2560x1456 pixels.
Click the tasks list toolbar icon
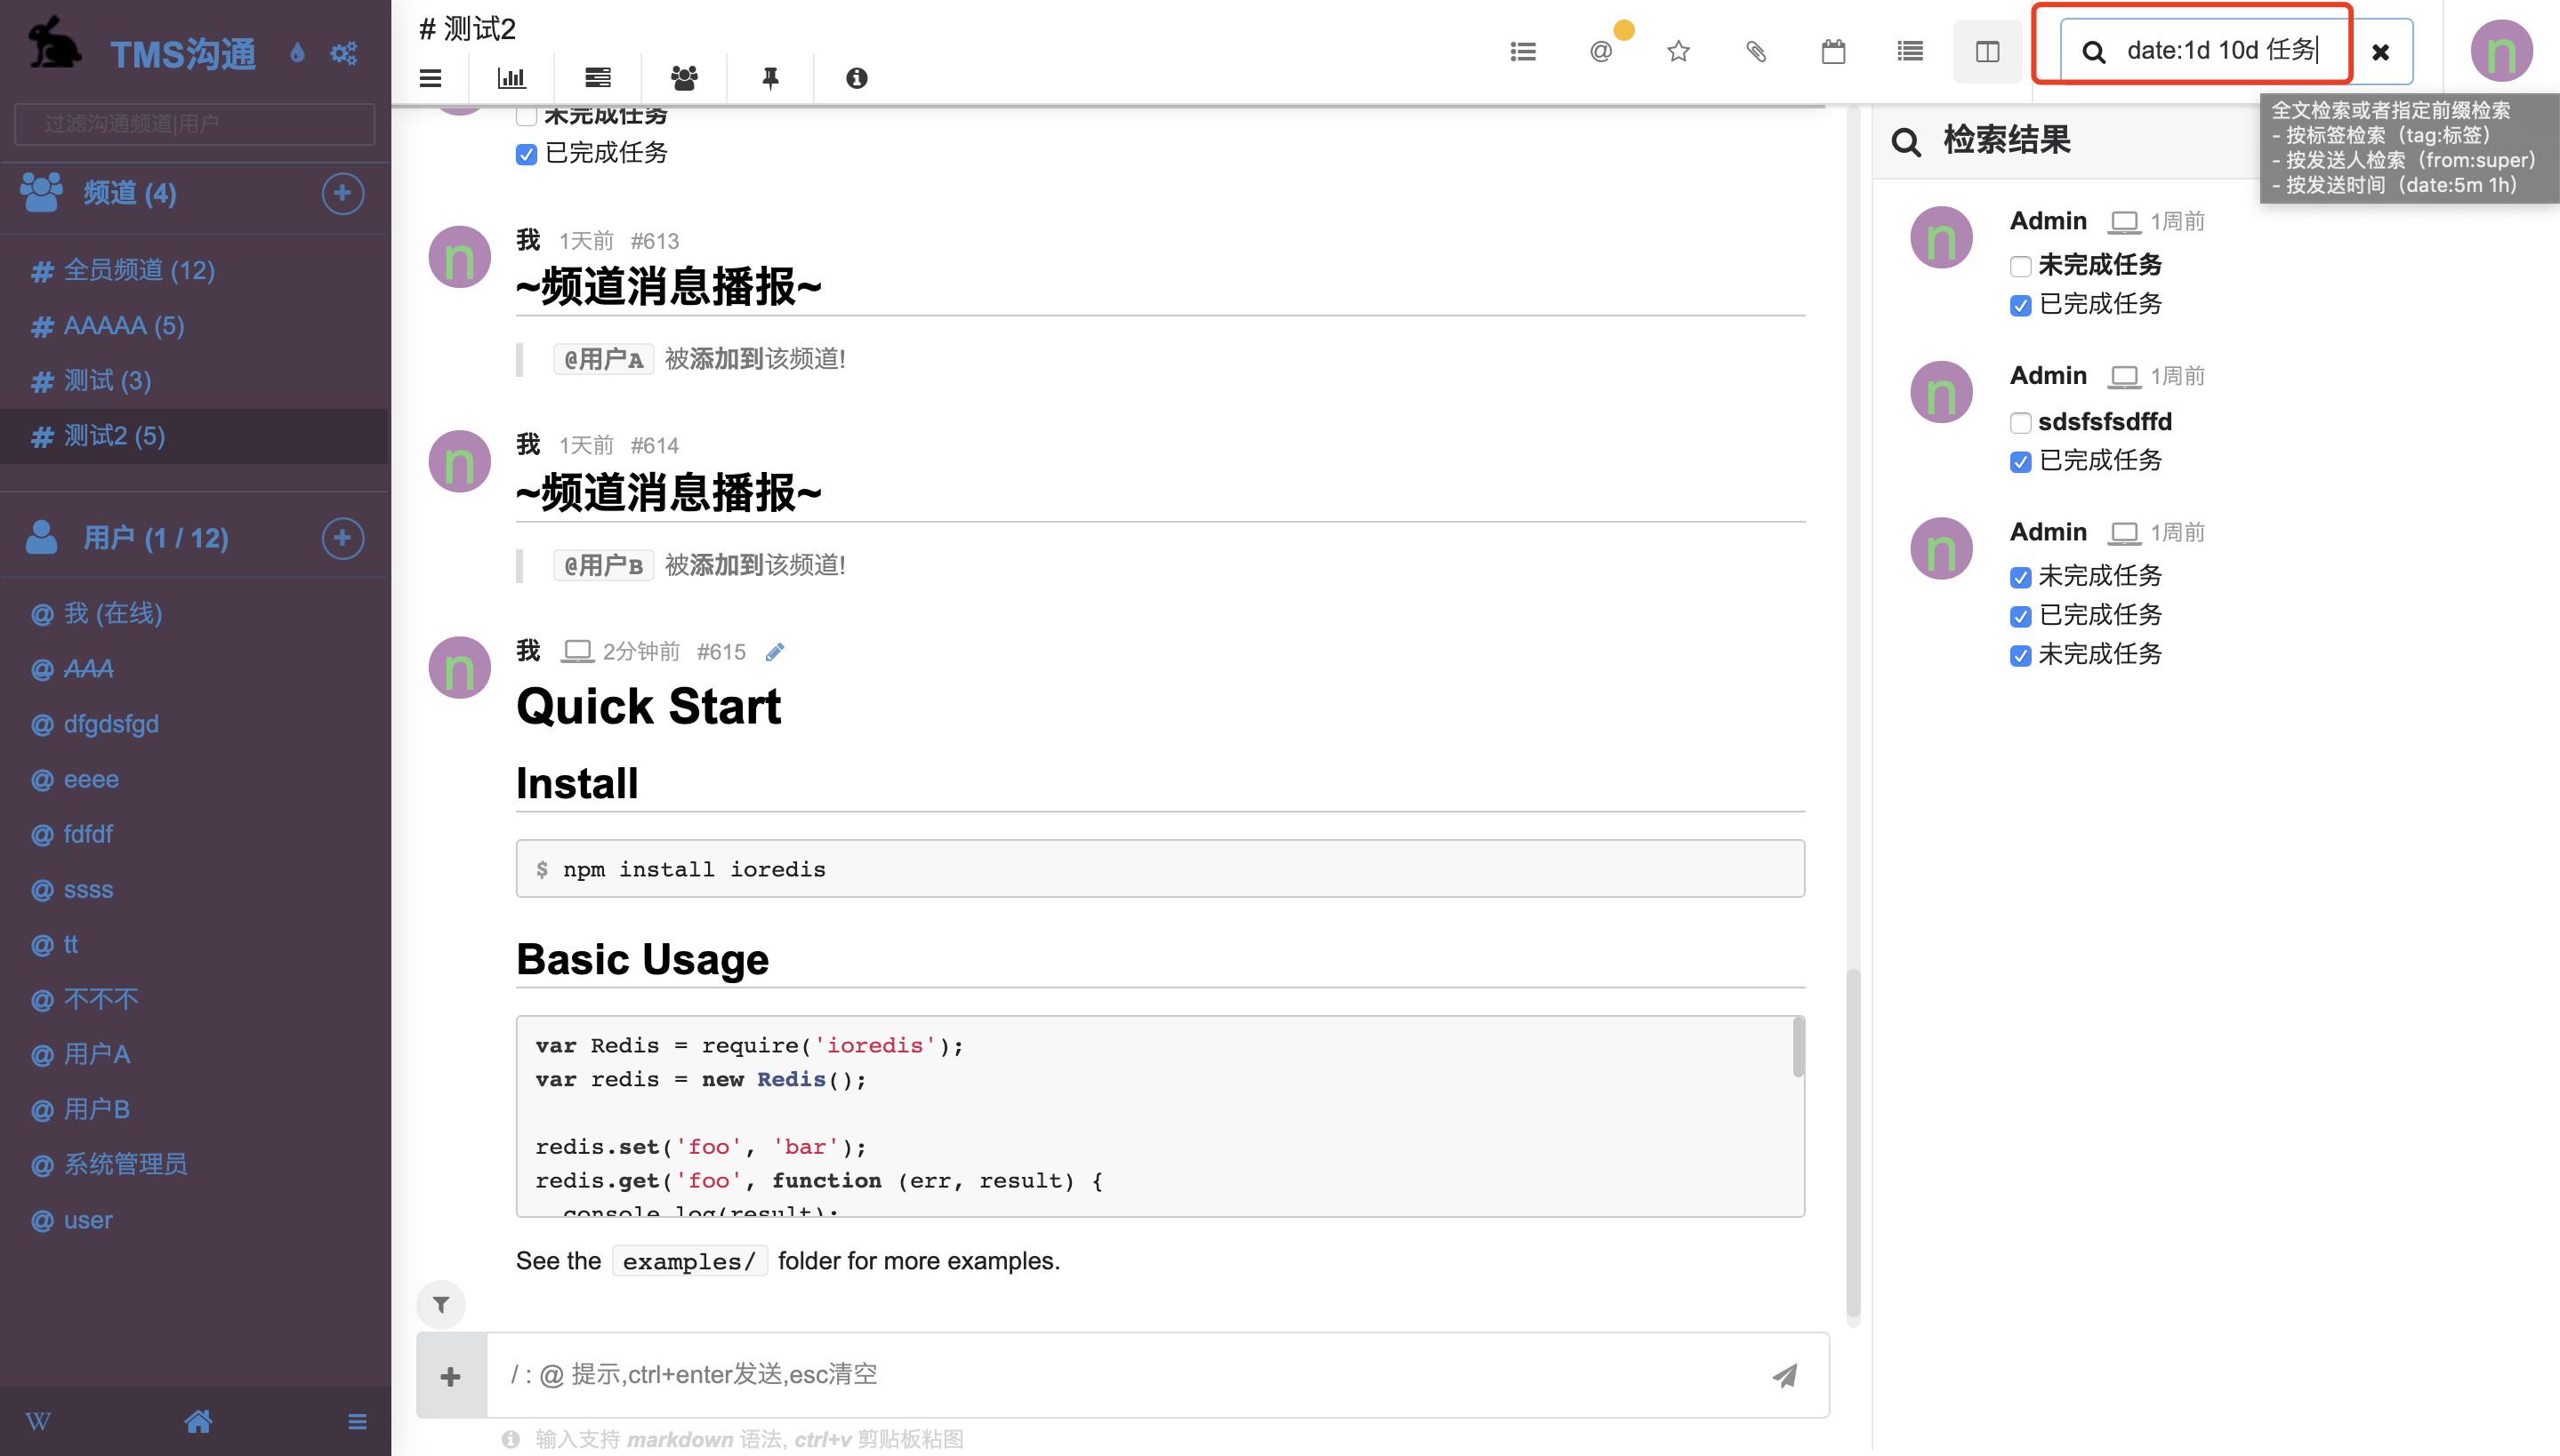point(597,78)
